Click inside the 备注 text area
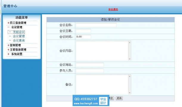 coord(102,84)
